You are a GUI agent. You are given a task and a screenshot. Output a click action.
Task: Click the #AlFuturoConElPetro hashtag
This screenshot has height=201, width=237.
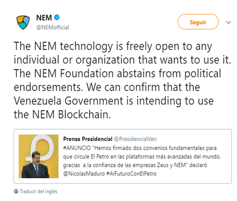[x=131, y=174]
